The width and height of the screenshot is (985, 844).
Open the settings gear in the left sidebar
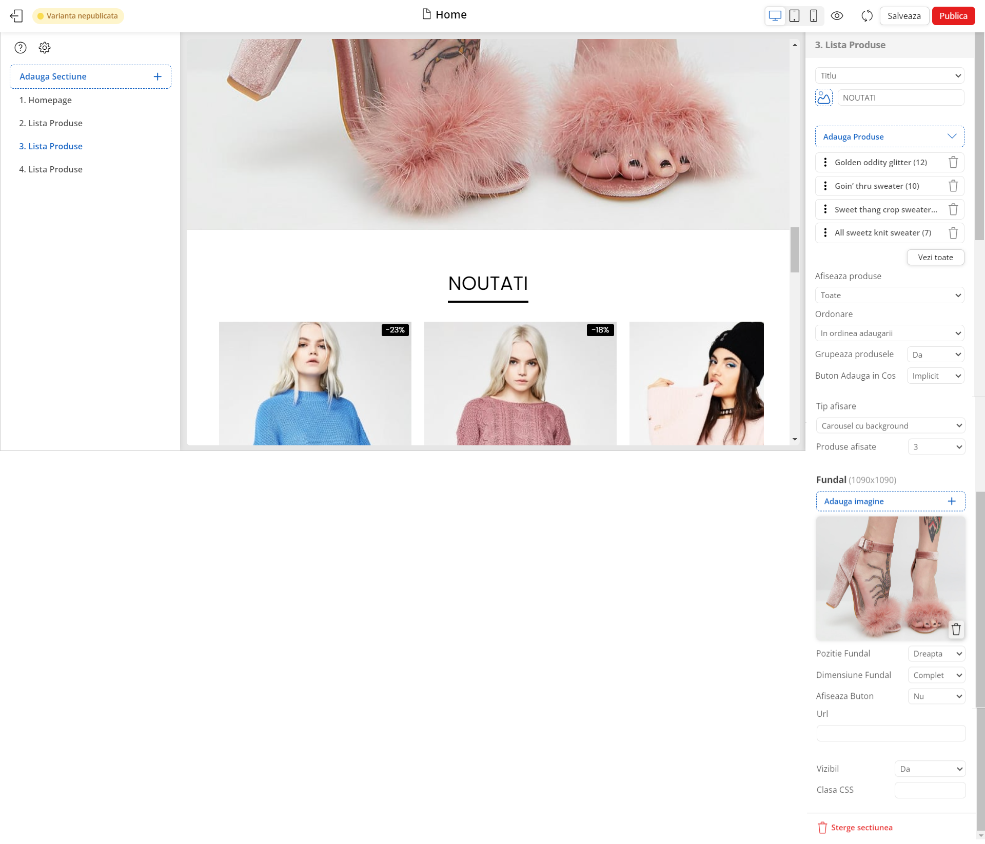(45, 48)
